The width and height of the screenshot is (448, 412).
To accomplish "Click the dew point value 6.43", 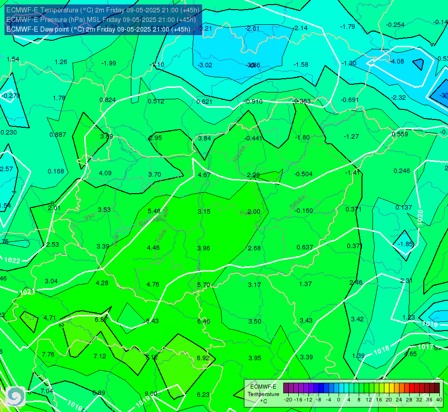I will pos(152,321).
